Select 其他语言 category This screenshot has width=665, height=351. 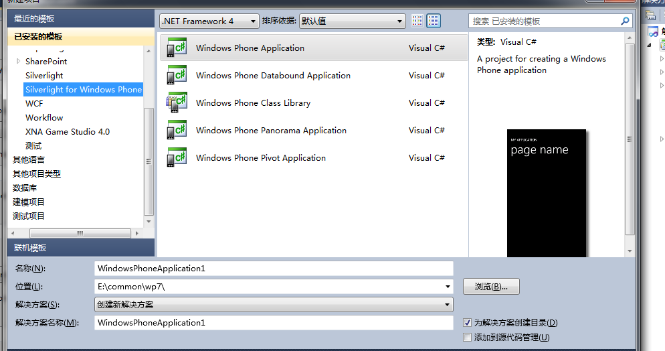click(28, 159)
